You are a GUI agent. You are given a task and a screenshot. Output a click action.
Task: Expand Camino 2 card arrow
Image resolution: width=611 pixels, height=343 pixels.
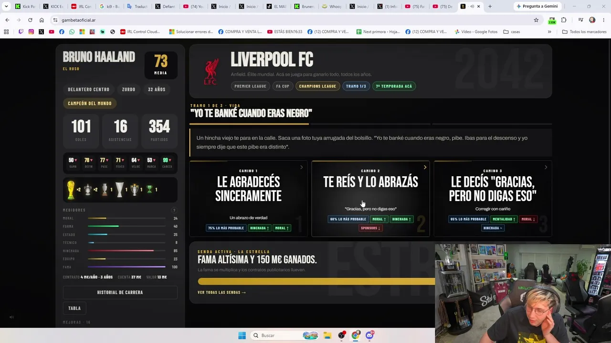click(x=425, y=167)
